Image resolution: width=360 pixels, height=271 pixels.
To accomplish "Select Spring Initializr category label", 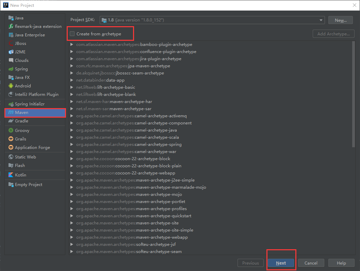I will [x=30, y=104].
